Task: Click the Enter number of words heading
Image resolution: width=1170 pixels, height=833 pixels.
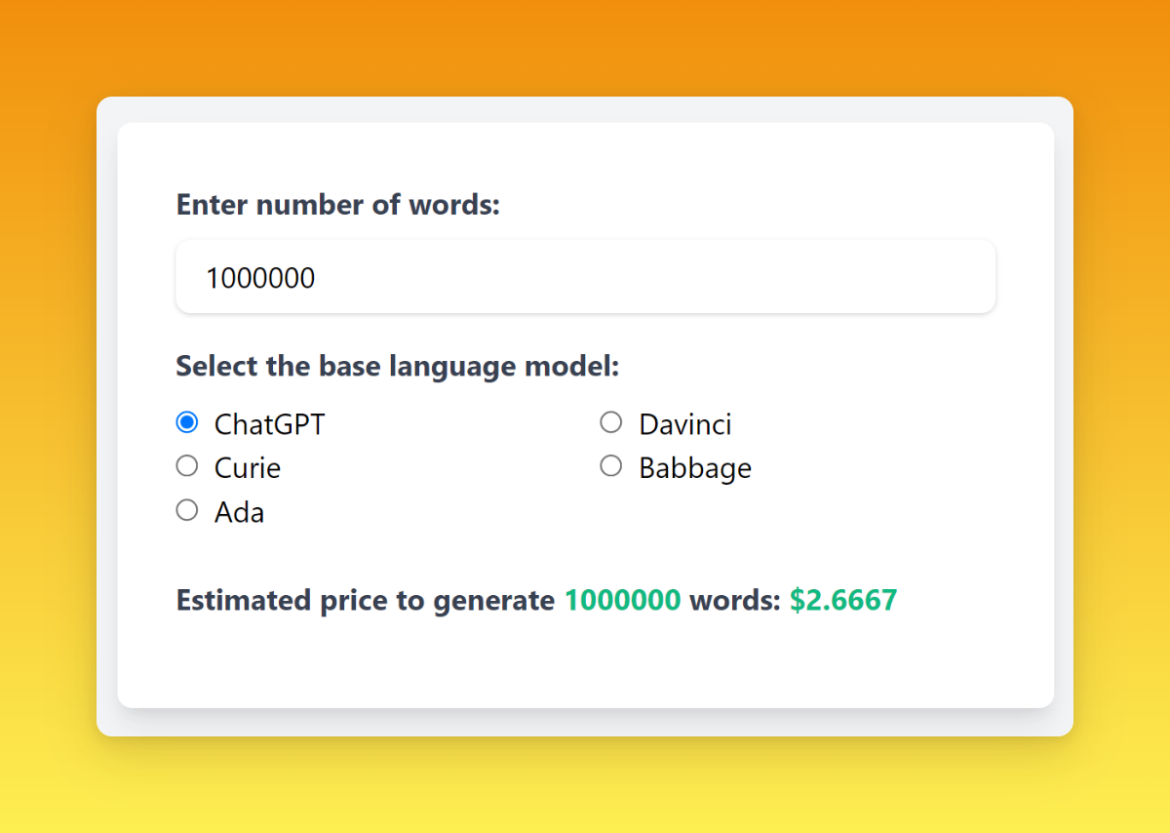Action: click(x=338, y=205)
